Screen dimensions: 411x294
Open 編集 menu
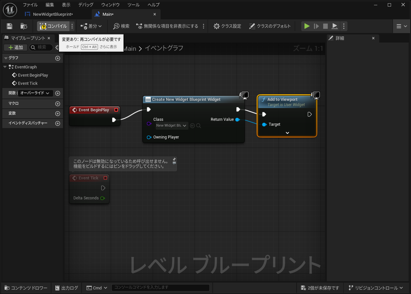[50, 5]
